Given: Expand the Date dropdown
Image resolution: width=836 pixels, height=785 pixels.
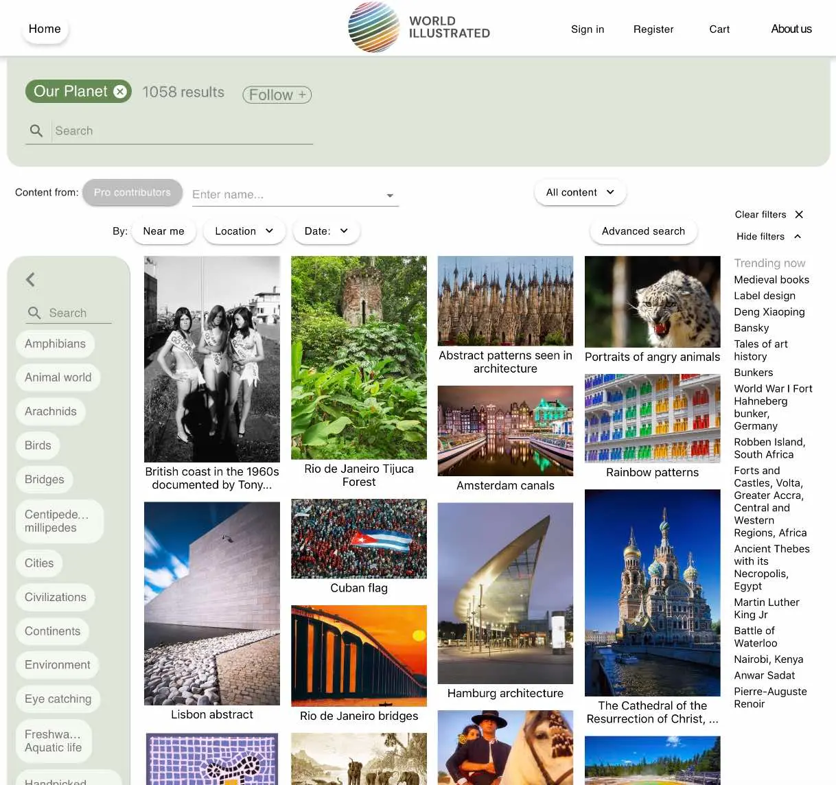Looking at the screenshot, I should (x=326, y=231).
